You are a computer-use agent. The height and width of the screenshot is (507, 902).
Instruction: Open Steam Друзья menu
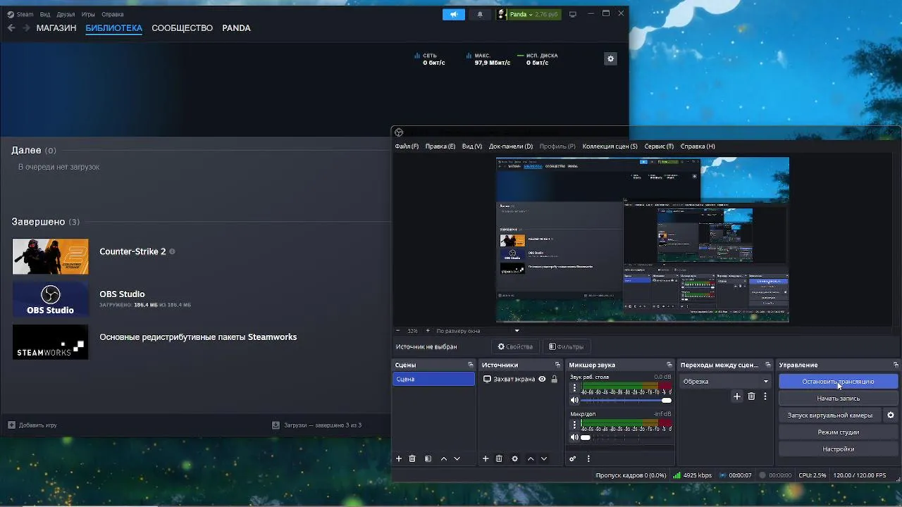point(66,14)
